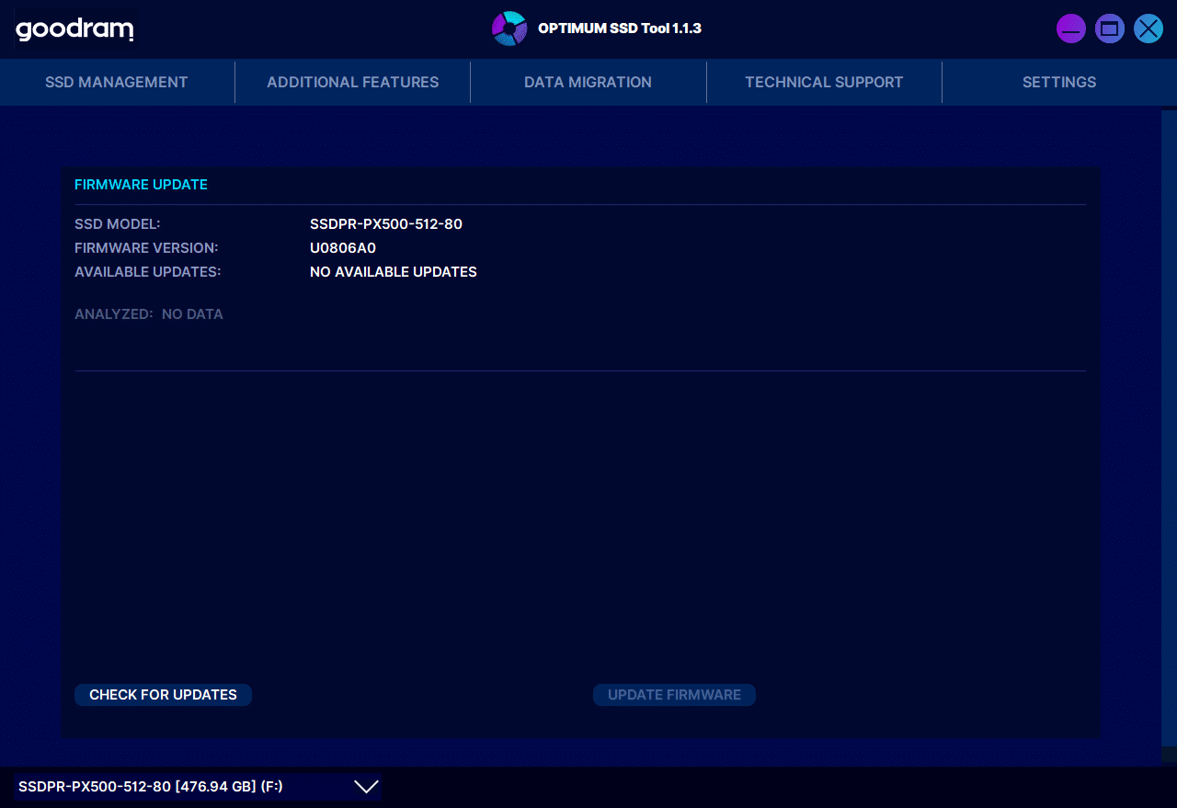The height and width of the screenshot is (808, 1177).
Task: Click the No Available Updates status text
Action: click(394, 272)
